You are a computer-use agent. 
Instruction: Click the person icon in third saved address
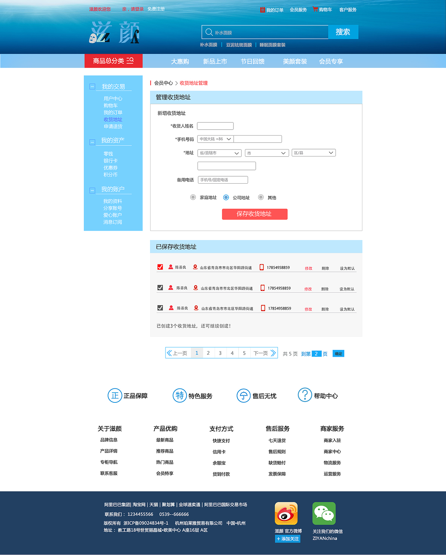click(x=171, y=308)
